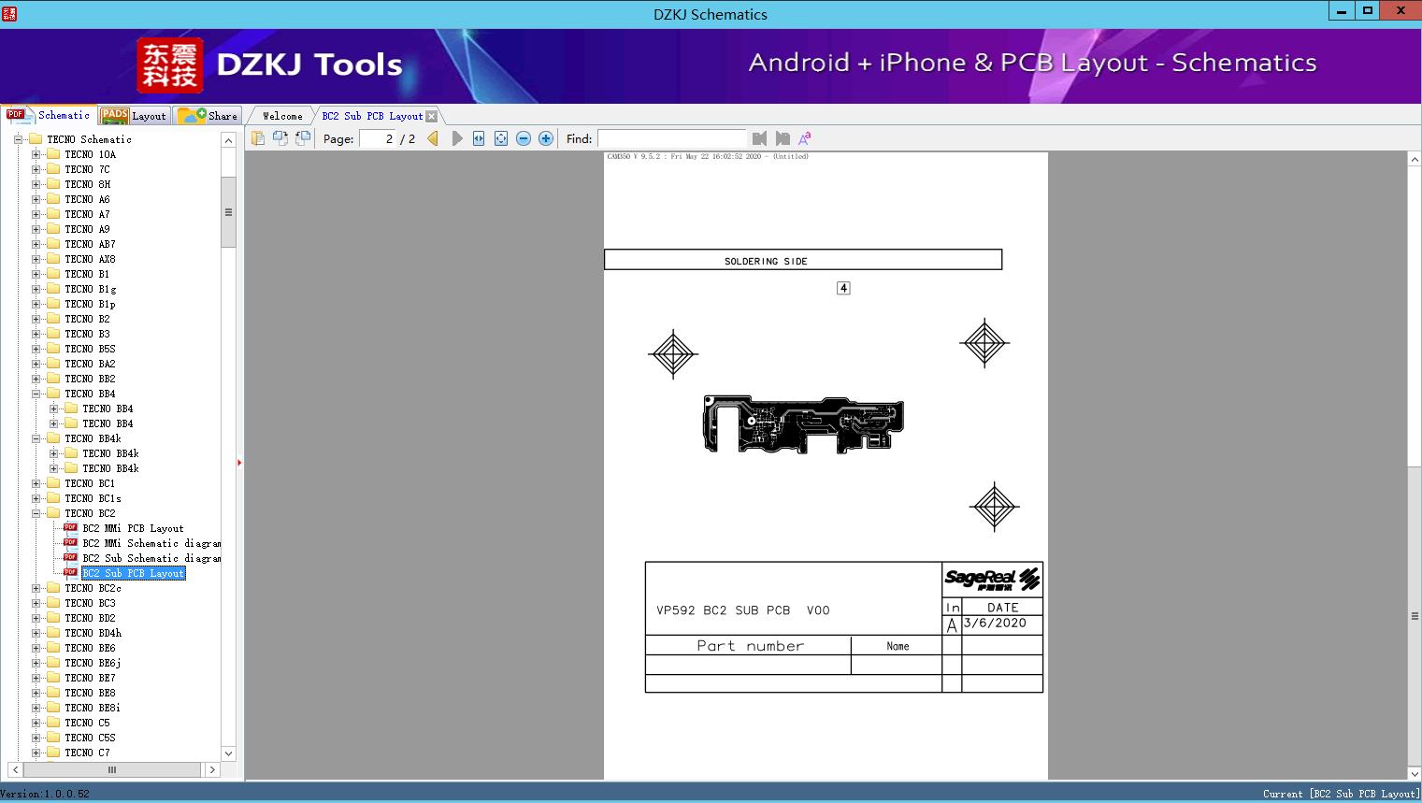Screen dimensions: 1422x803
Task: Click tree horizontal scrollbar thumb
Action: point(112,769)
